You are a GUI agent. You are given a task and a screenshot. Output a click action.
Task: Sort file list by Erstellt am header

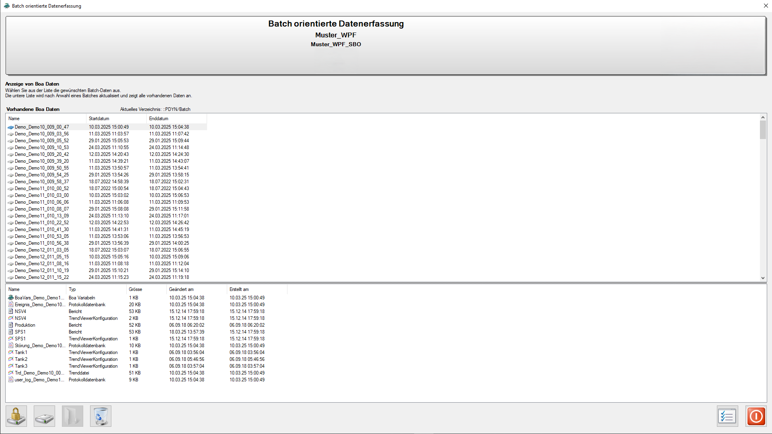point(257,289)
